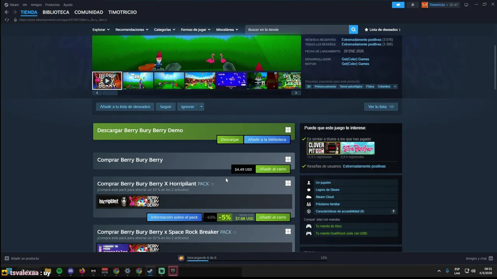The image size is (497, 279).
Task: Select the Berry Bury Berry trailer thumbnail
Action: [x=107, y=81]
